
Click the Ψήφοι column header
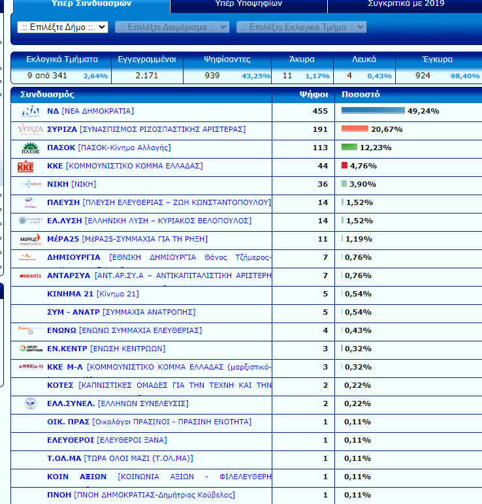click(313, 95)
